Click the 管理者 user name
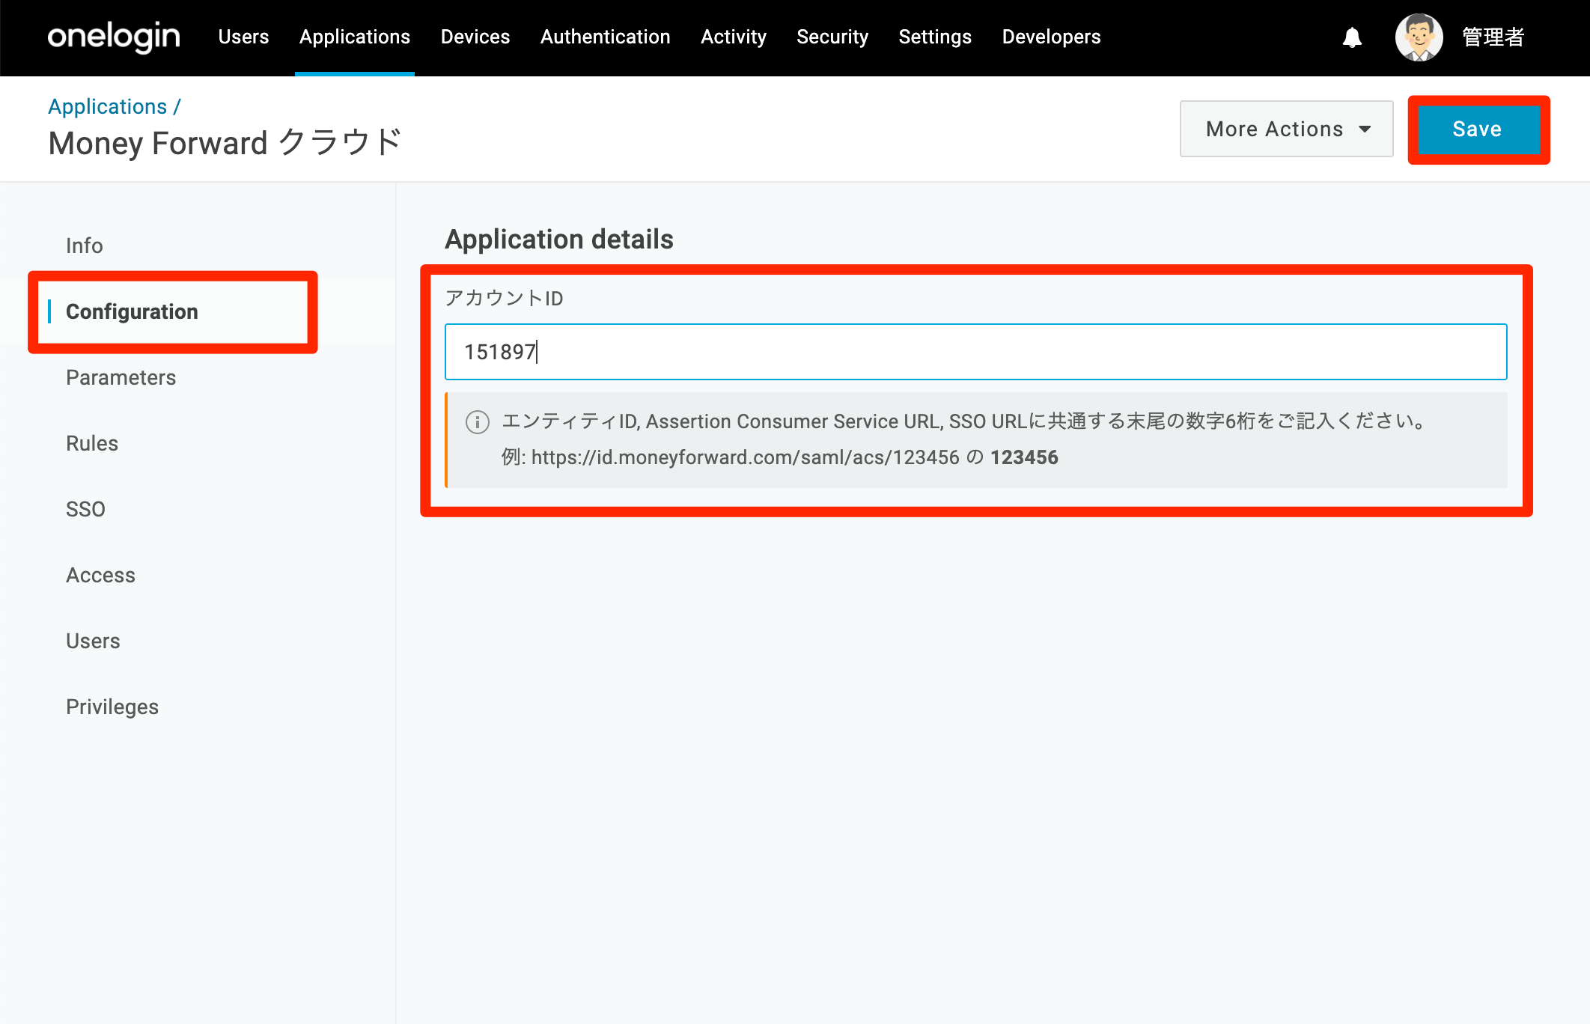The image size is (1590, 1024). pyautogui.click(x=1493, y=37)
